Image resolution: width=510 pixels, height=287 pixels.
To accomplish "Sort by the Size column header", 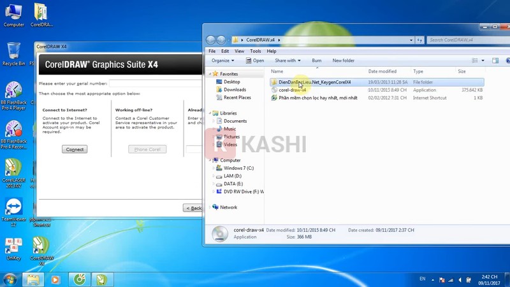I will pyautogui.click(x=462, y=71).
